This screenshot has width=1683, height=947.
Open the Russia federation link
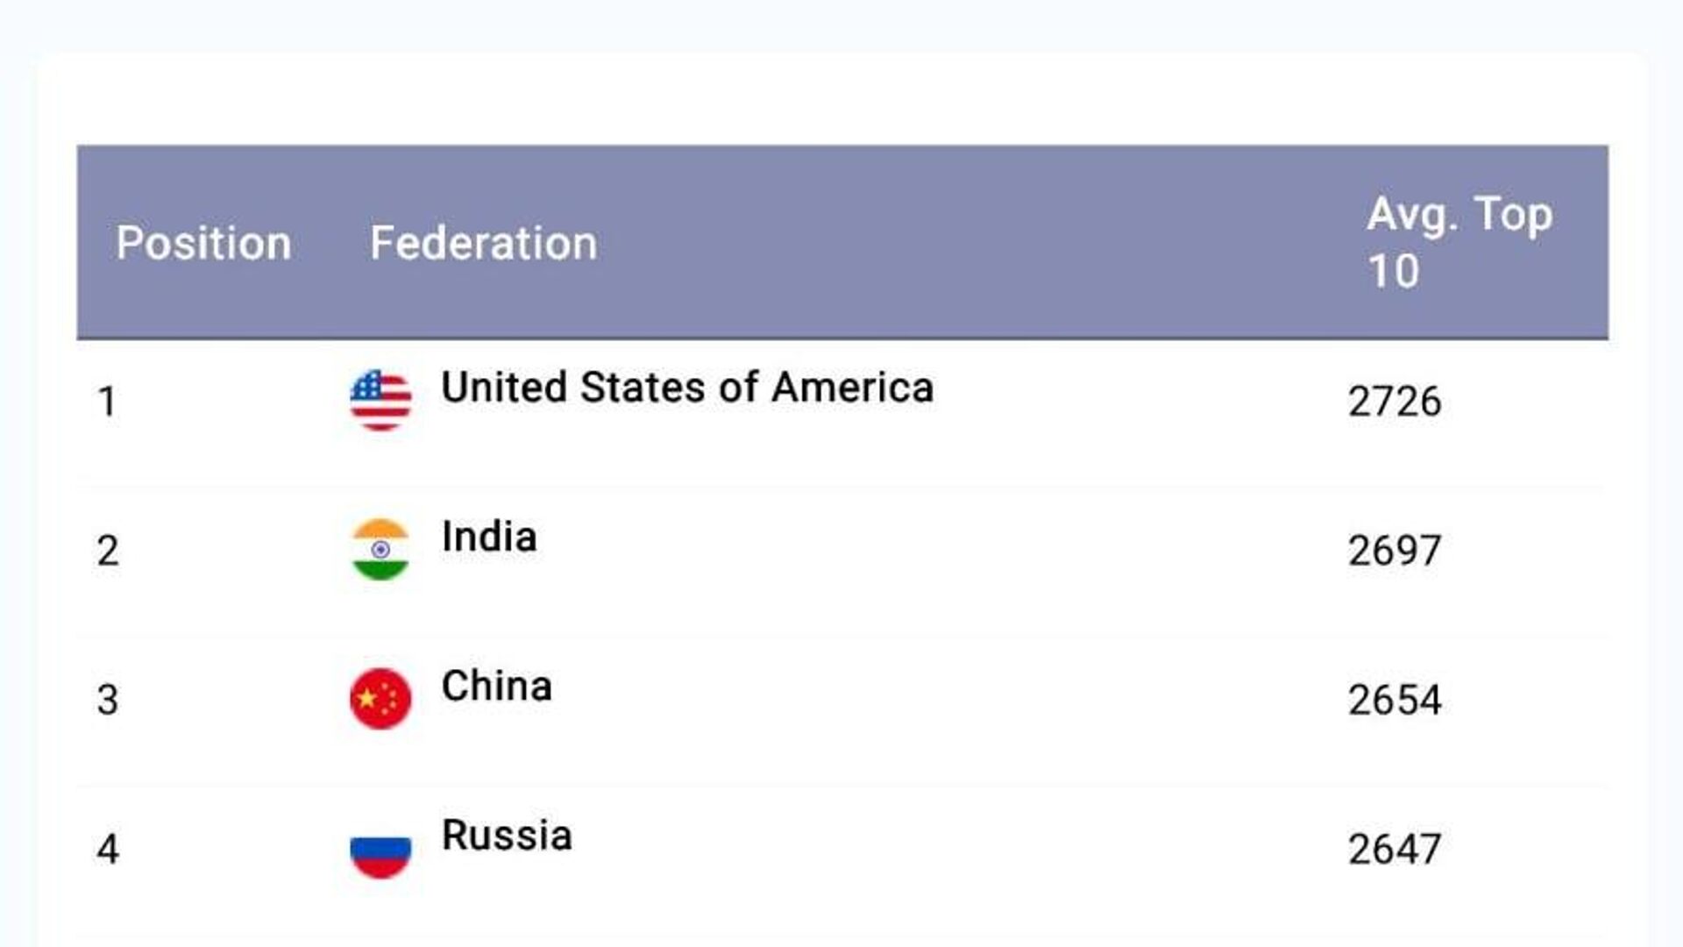click(507, 835)
